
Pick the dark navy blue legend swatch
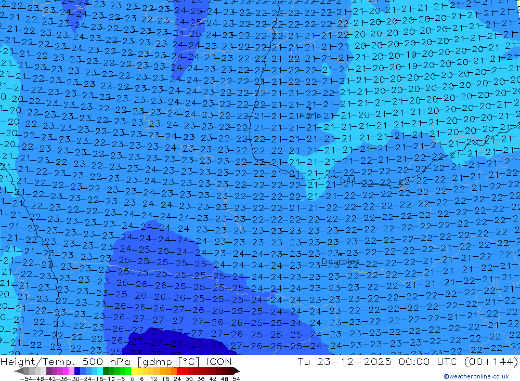tap(77, 371)
